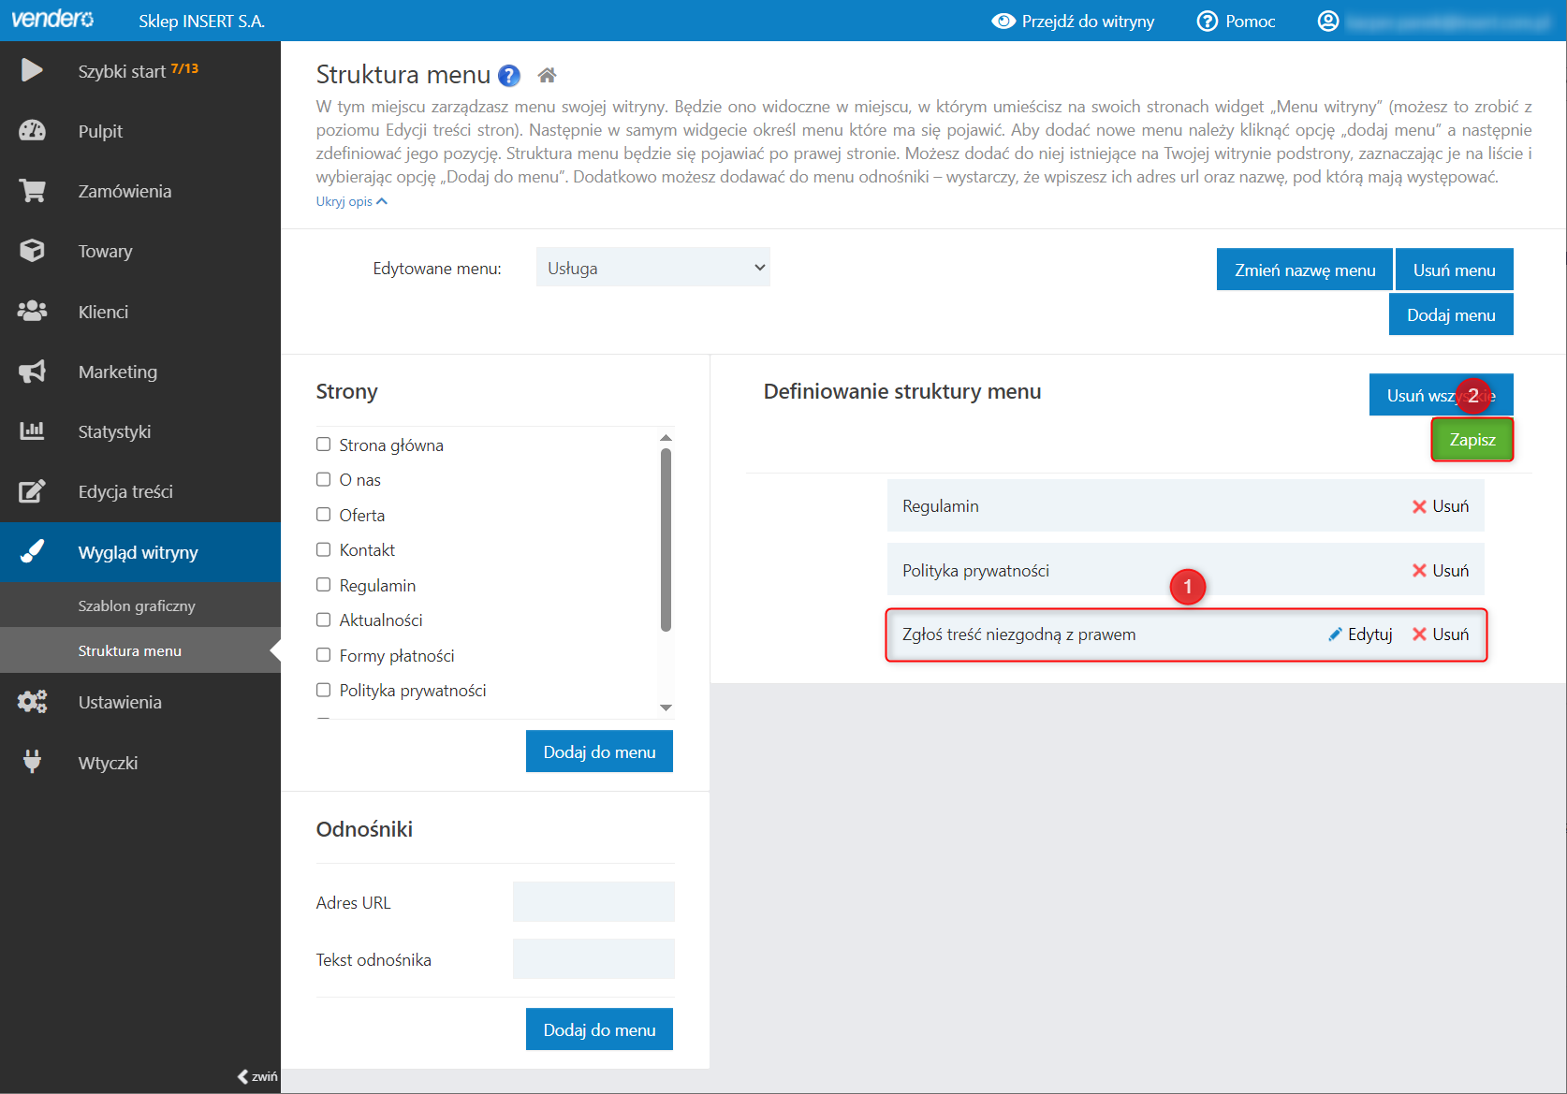
Task: Click the Strony list scrollbar thumb
Action: pyautogui.click(x=666, y=540)
